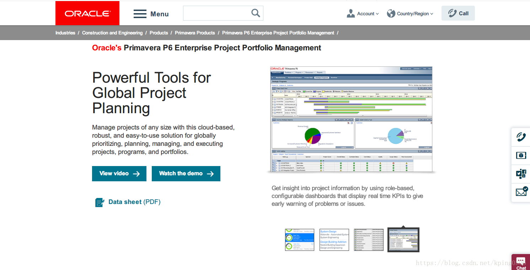This screenshot has height=270, width=530.
Task: Go to Construction and Engineering breadcrumb
Action: tap(112, 33)
